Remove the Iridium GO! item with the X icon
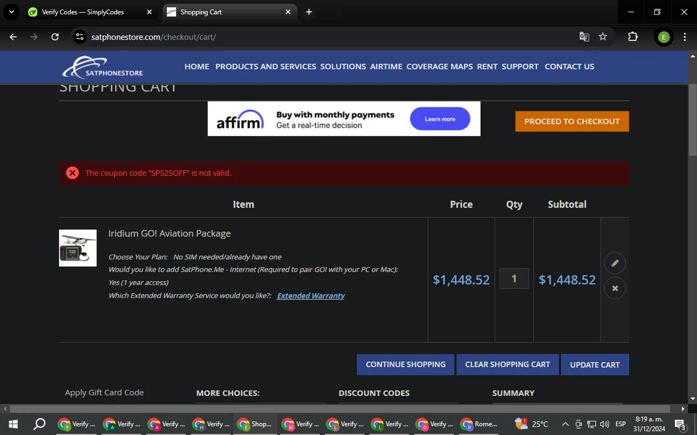Screen dimensions: 697x435 coord(615,288)
